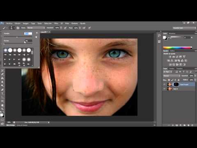Add a Hue/Saturation adjustment

[x=168, y=60]
